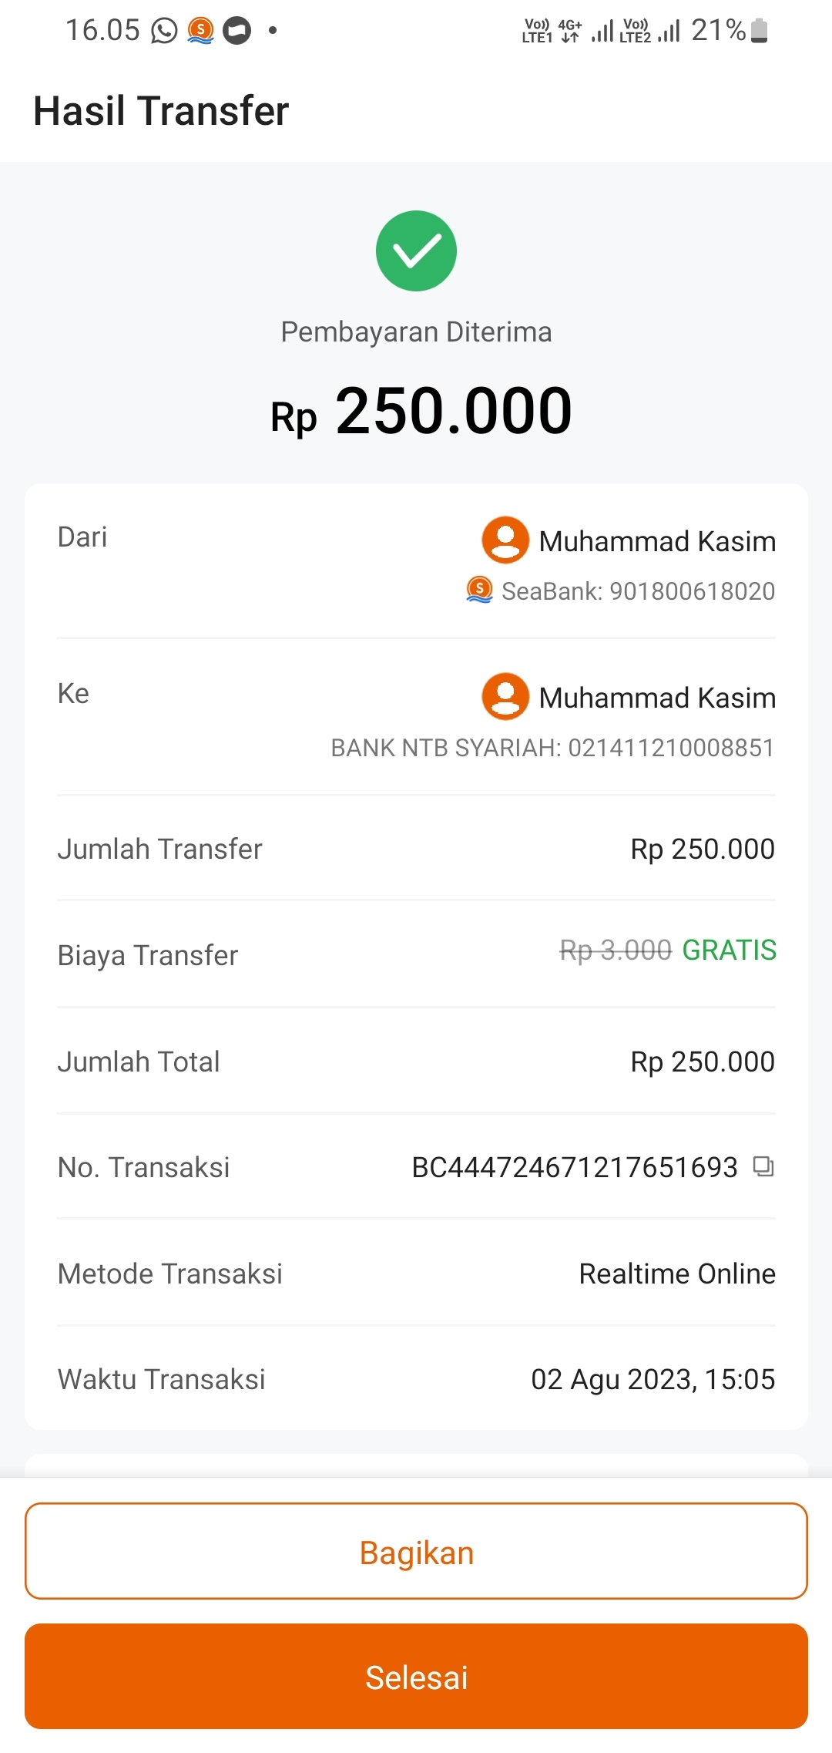Image resolution: width=832 pixels, height=1753 pixels.
Task: Tap the large Rp 250.000 amount
Action: [421, 412]
